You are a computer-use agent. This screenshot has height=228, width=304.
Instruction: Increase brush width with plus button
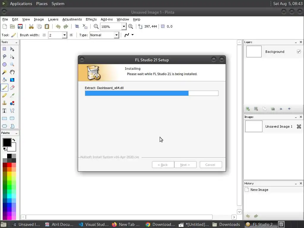pos(71,35)
